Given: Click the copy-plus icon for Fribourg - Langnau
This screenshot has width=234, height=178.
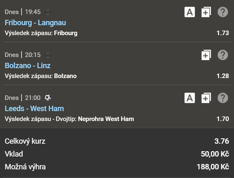Looking at the screenshot, I should coord(206,12).
